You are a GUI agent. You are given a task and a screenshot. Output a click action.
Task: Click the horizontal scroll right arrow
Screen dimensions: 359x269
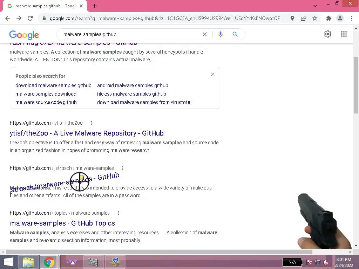[x=350, y=252]
